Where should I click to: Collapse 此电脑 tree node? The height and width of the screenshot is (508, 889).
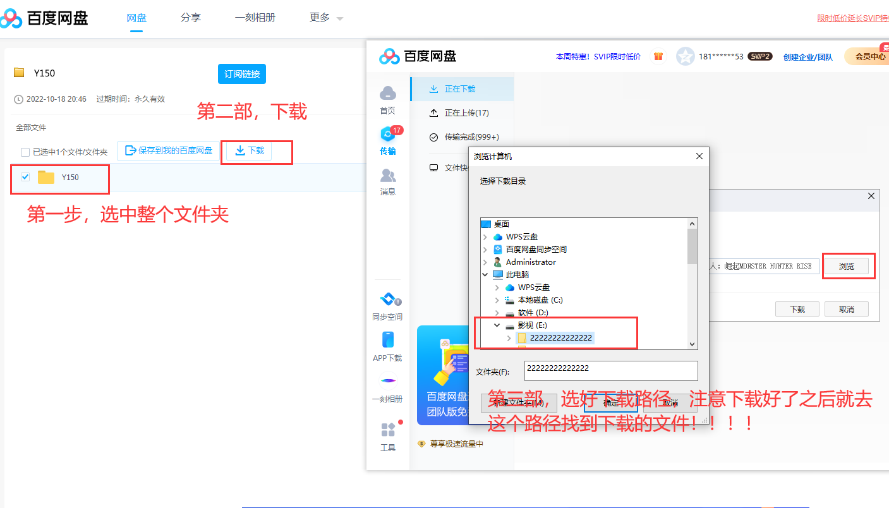[485, 275]
